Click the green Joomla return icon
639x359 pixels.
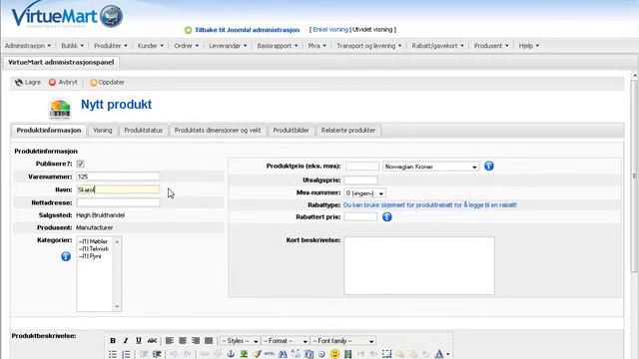[188, 30]
